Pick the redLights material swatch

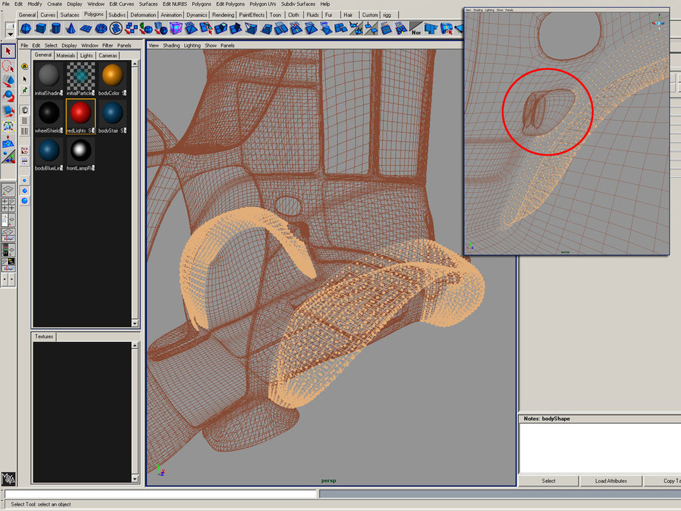(x=80, y=113)
